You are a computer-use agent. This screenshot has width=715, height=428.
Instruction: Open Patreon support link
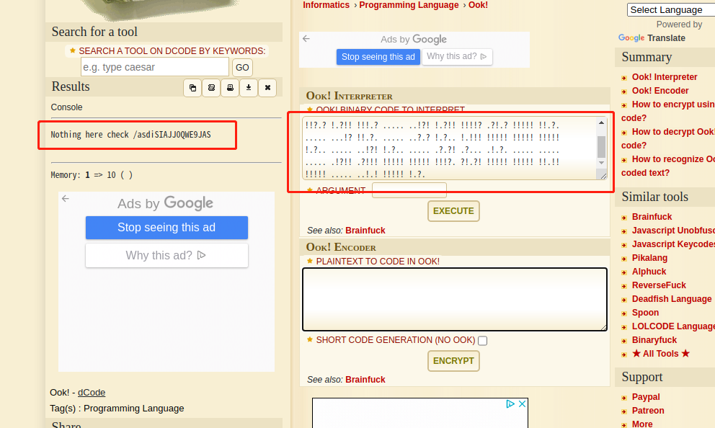coord(647,410)
